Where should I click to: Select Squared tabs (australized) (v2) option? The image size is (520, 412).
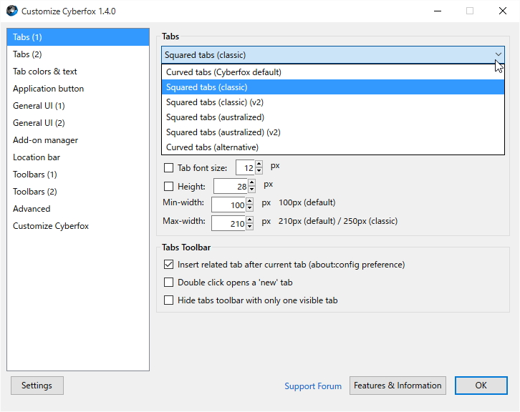pyautogui.click(x=223, y=132)
